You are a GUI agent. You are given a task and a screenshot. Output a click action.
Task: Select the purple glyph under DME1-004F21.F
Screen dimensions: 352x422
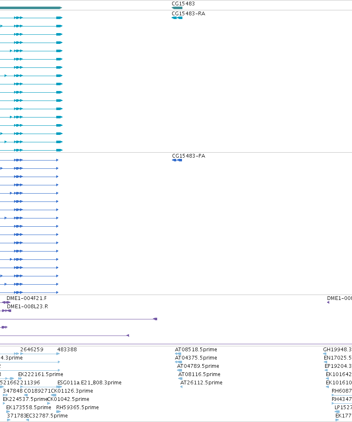point(6,302)
